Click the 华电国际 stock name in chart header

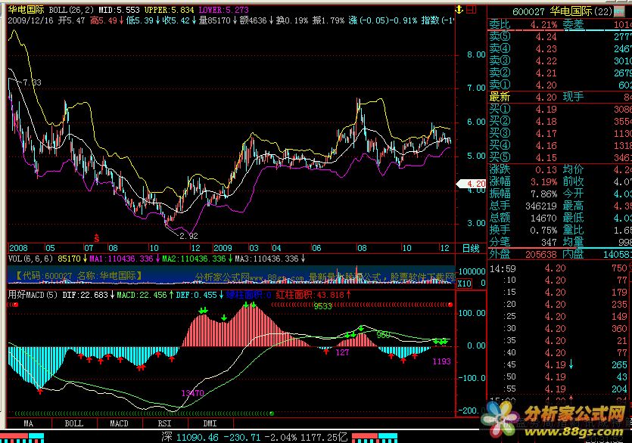(x=26, y=10)
